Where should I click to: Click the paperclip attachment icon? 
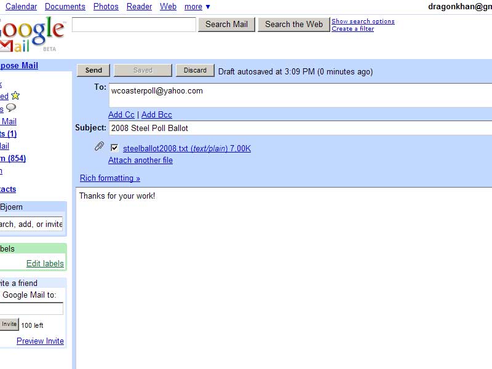99,147
